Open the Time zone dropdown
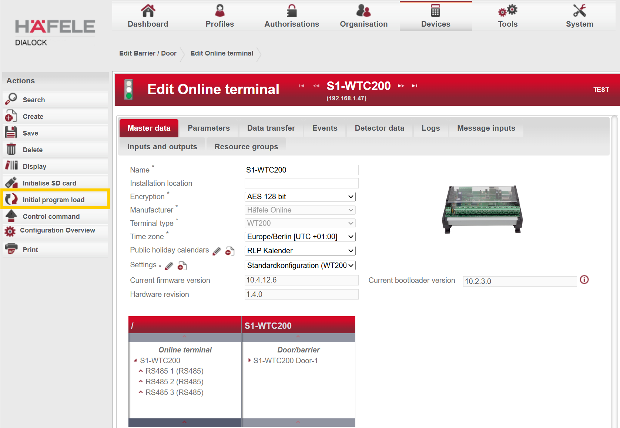 coord(300,237)
